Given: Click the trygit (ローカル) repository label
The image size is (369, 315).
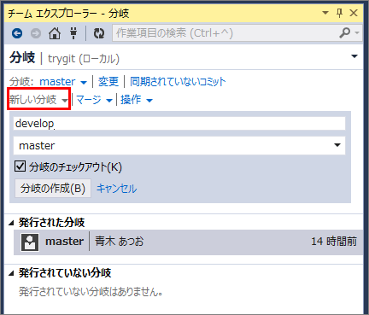Looking at the screenshot, I should tap(84, 59).
